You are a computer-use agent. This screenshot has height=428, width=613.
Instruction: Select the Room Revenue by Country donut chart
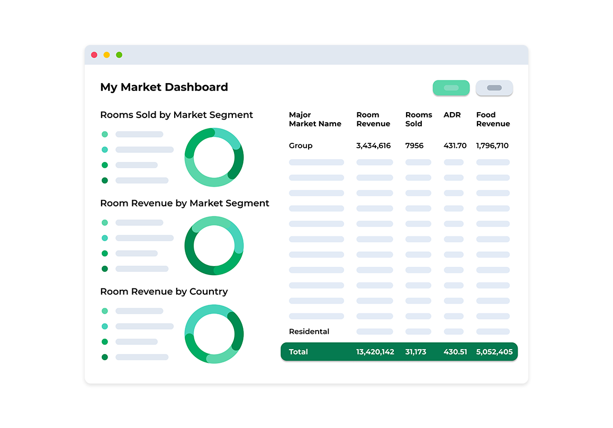click(x=214, y=334)
